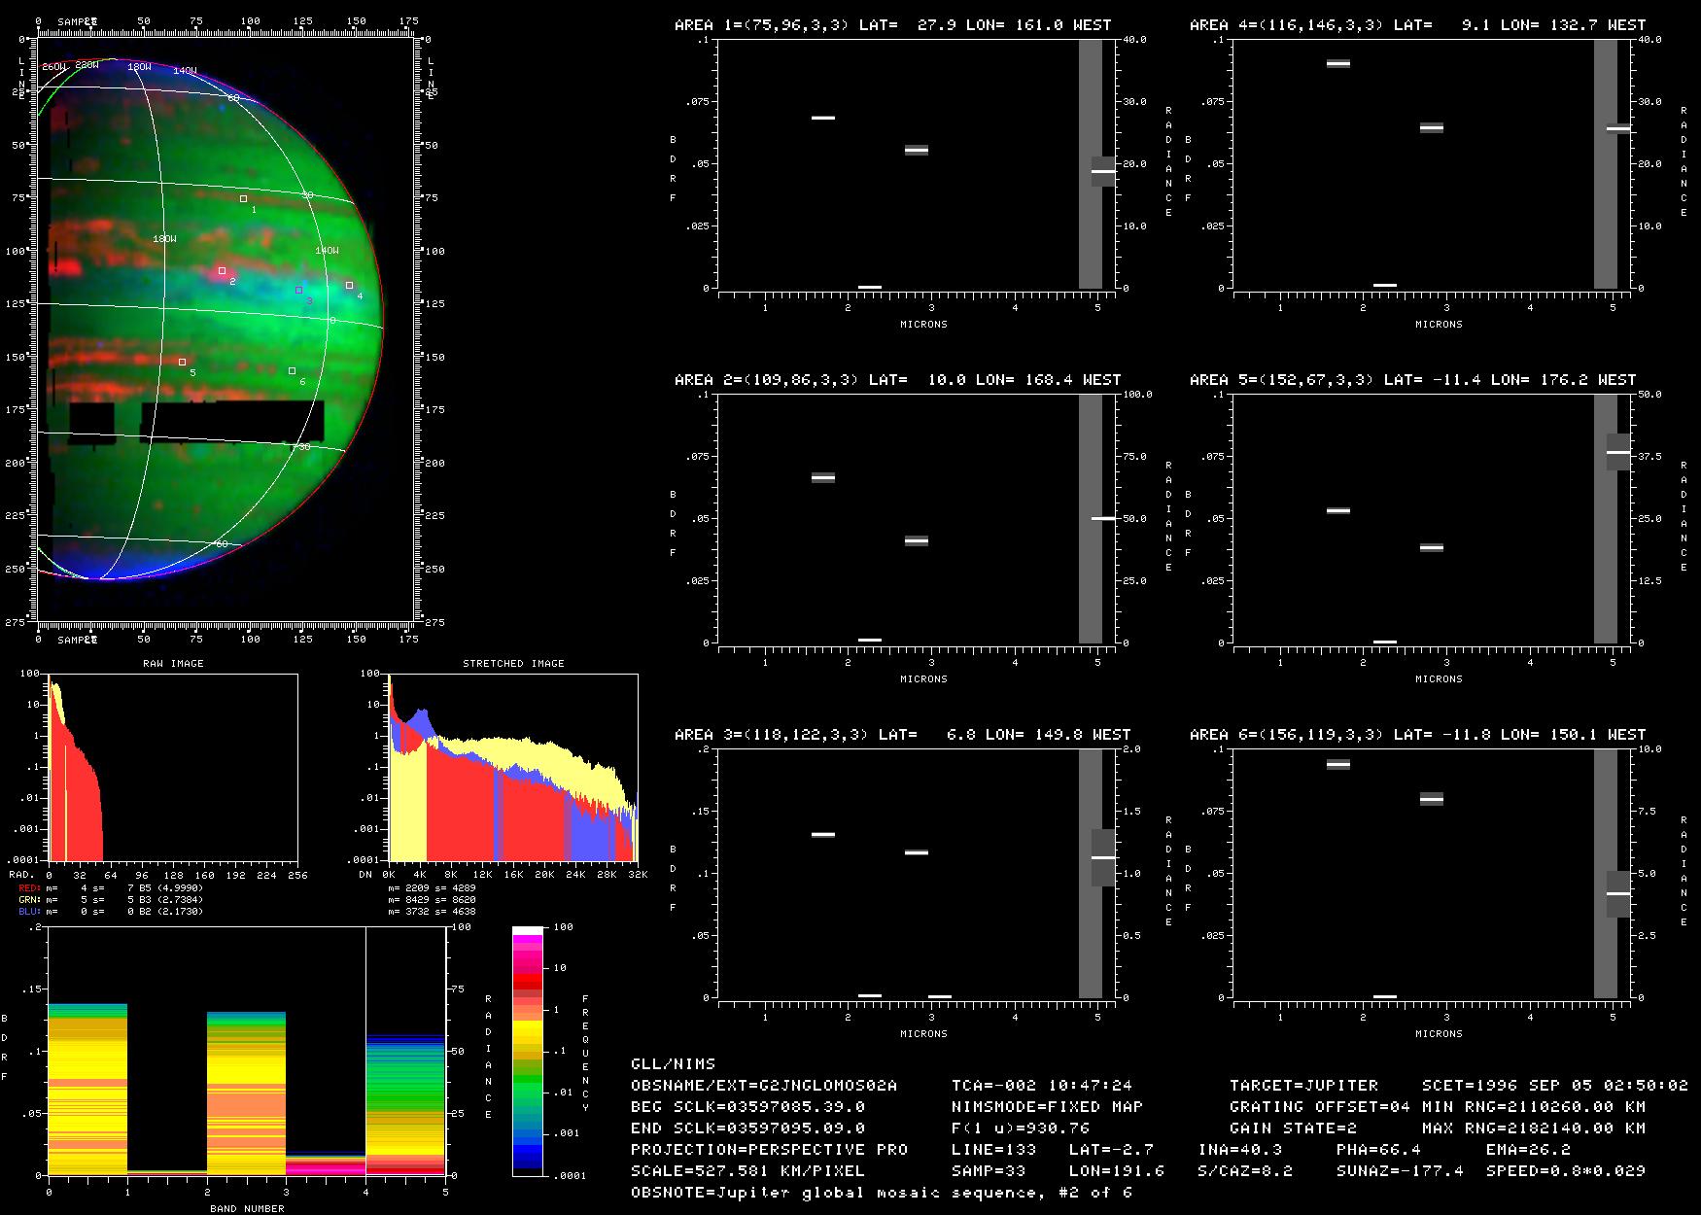Click the band 2–3 column in the band histogram
The image size is (1701, 1215).
tap(246, 1093)
